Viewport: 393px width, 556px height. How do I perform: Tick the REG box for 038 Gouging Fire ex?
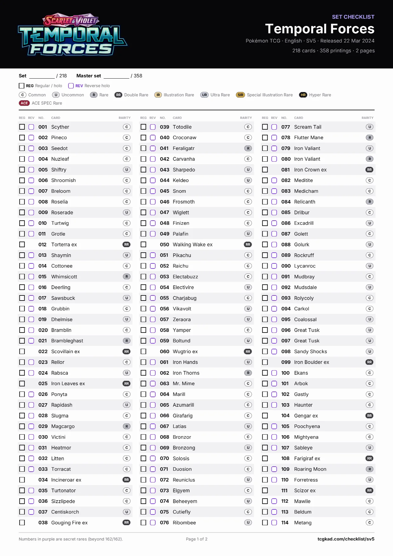(22, 522)
